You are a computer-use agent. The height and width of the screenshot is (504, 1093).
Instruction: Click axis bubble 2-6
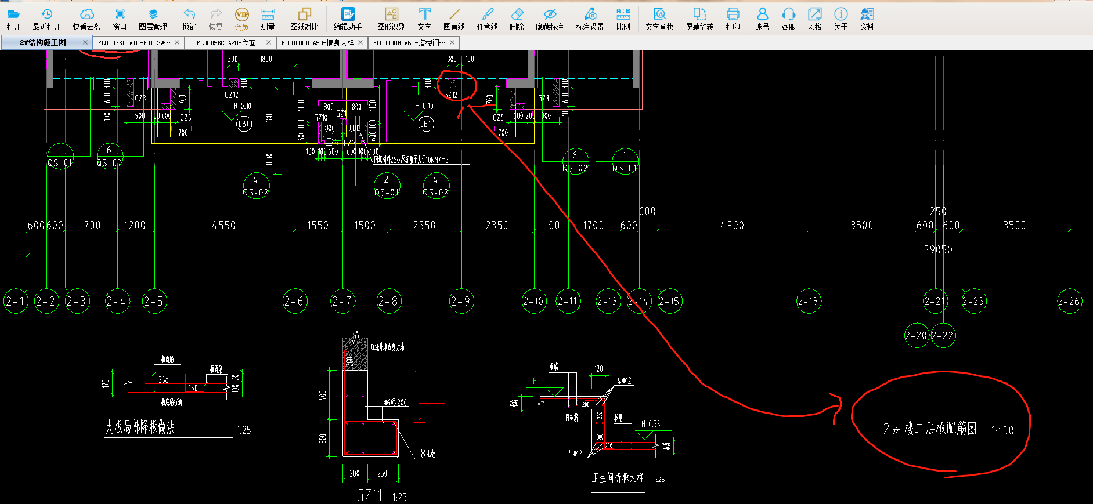point(295,301)
